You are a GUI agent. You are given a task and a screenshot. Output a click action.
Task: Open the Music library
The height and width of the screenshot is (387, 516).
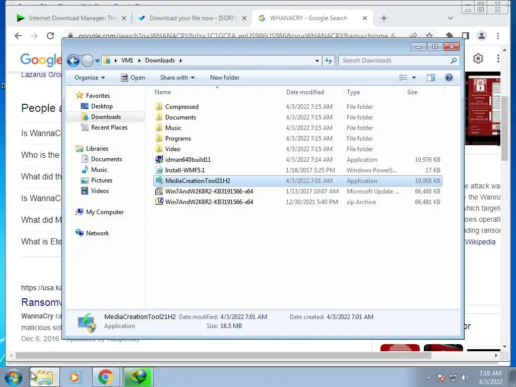click(x=99, y=170)
